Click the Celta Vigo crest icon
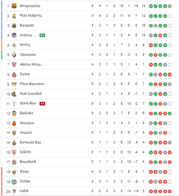 (x=14, y=104)
